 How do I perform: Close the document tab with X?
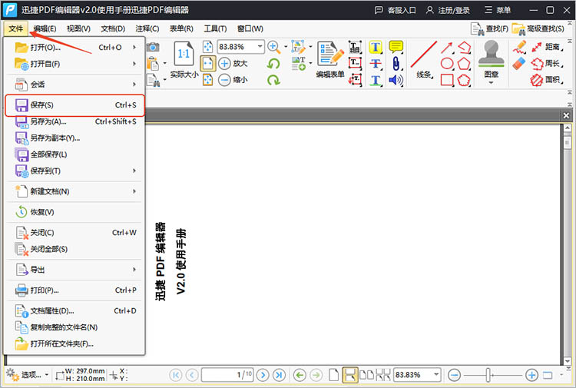coord(566,115)
